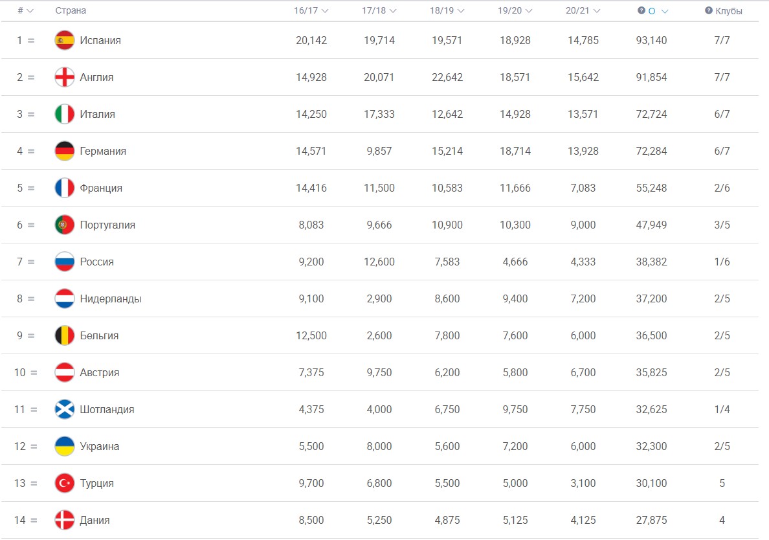The width and height of the screenshot is (769, 540).
Task: Click the Spain flag icon
Action: pos(65,40)
